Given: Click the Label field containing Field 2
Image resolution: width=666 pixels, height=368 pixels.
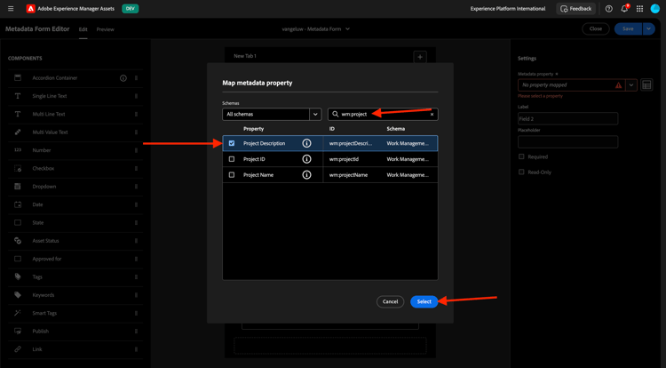Looking at the screenshot, I should pos(567,118).
